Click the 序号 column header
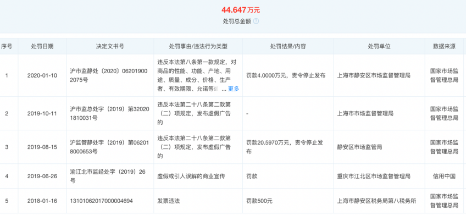Screen dimensions: 466x215 tap(7, 46)
